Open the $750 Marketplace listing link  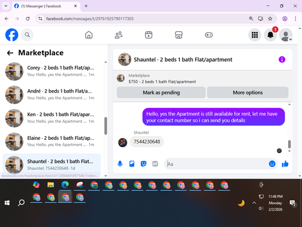click(162, 82)
